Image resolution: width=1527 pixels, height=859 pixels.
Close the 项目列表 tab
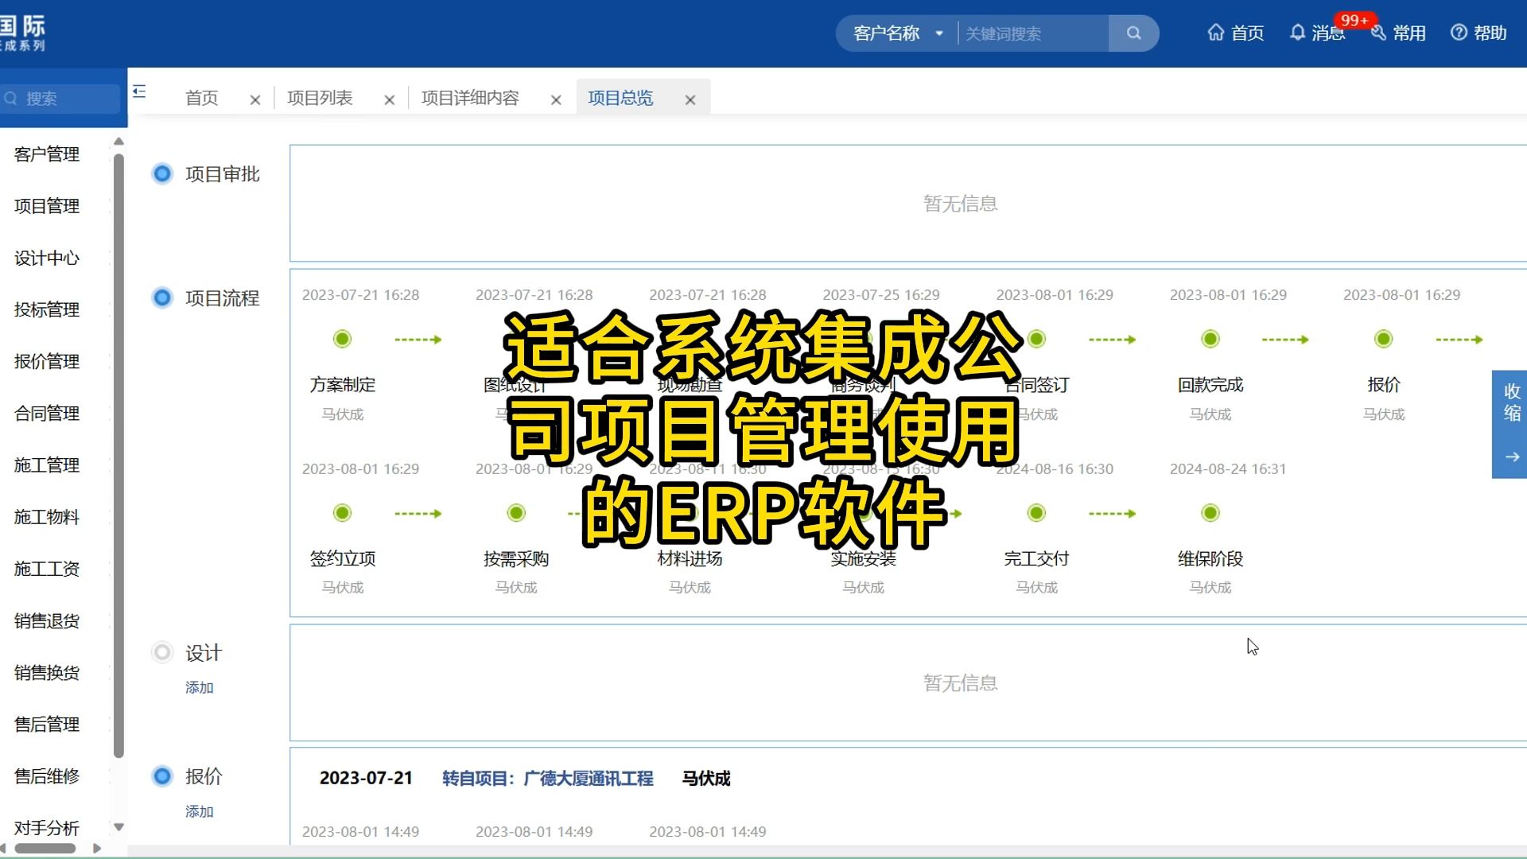coord(390,100)
